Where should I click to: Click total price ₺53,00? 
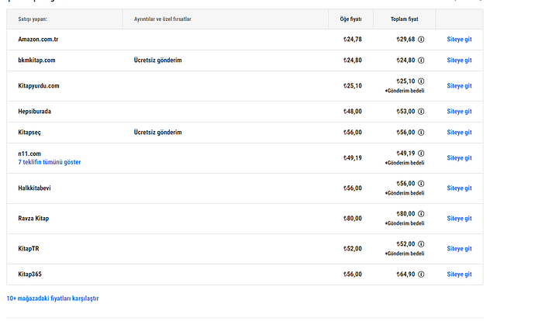tap(406, 112)
